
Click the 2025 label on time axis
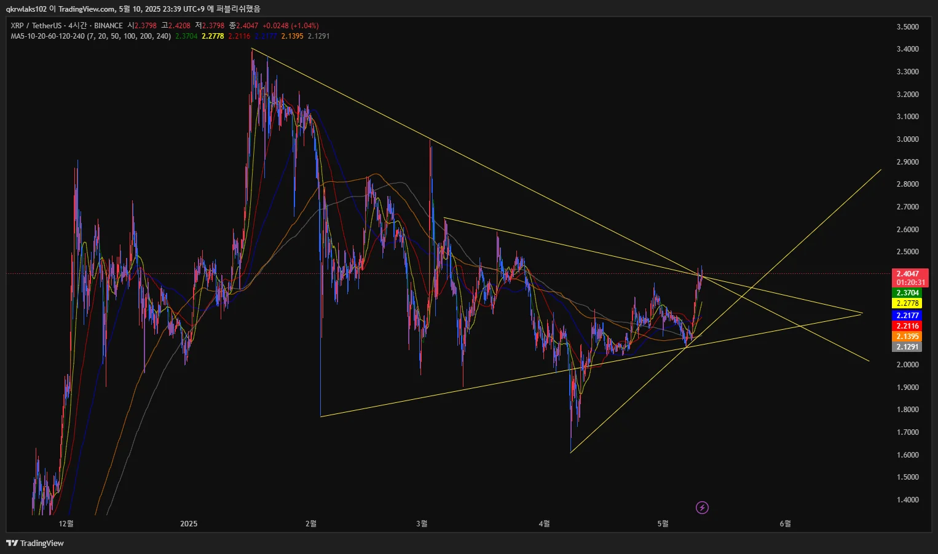click(189, 524)
